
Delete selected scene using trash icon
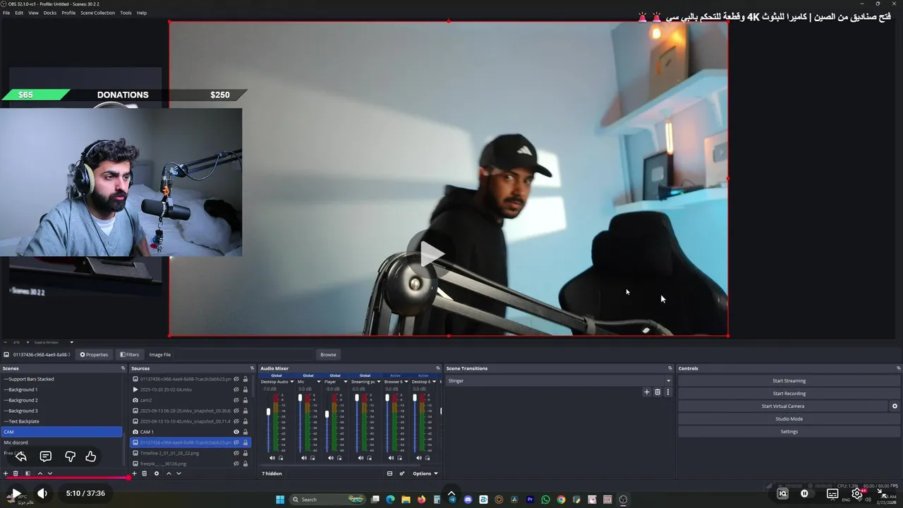[16, 473]
